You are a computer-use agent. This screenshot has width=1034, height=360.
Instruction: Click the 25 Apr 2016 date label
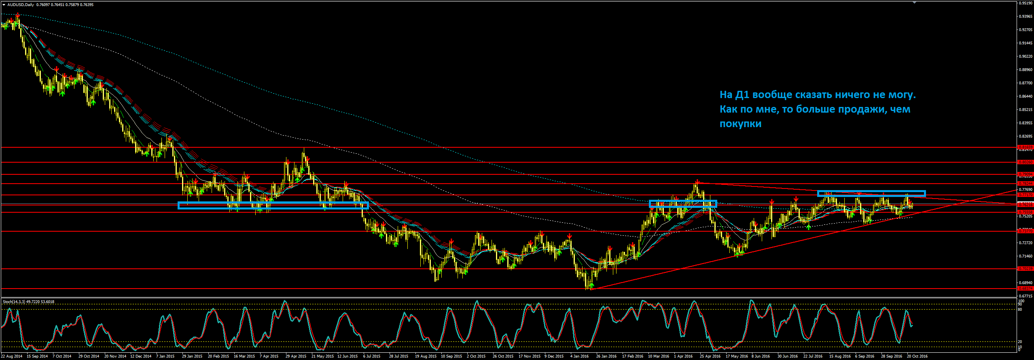tap(710, 356)
